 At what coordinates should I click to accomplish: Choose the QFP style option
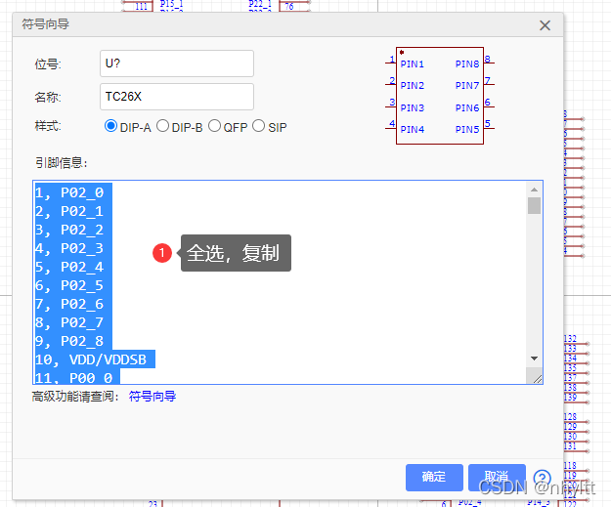(x=214, y=126)
